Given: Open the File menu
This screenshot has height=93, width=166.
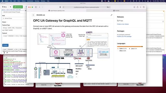Looking at the screenshot, I should pyautogui.click(x=11, y=1).
